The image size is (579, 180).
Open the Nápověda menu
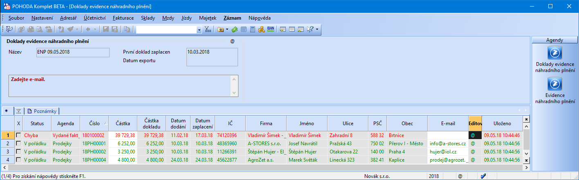pyautogui.click(x=259, y=18)
